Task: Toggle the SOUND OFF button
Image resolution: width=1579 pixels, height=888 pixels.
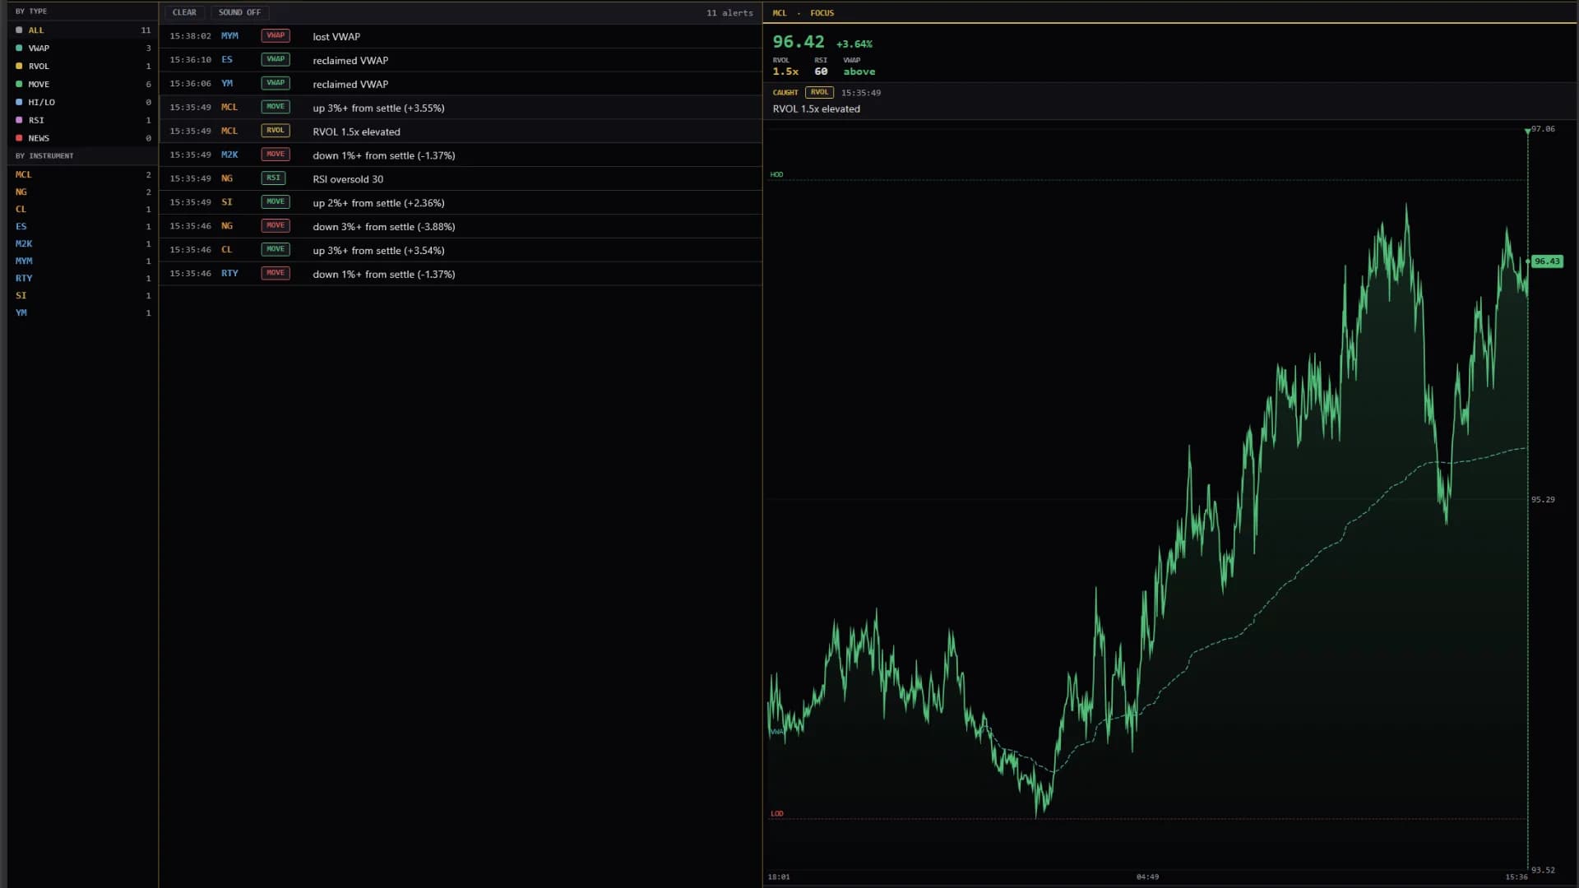Action: click(239, 12)
